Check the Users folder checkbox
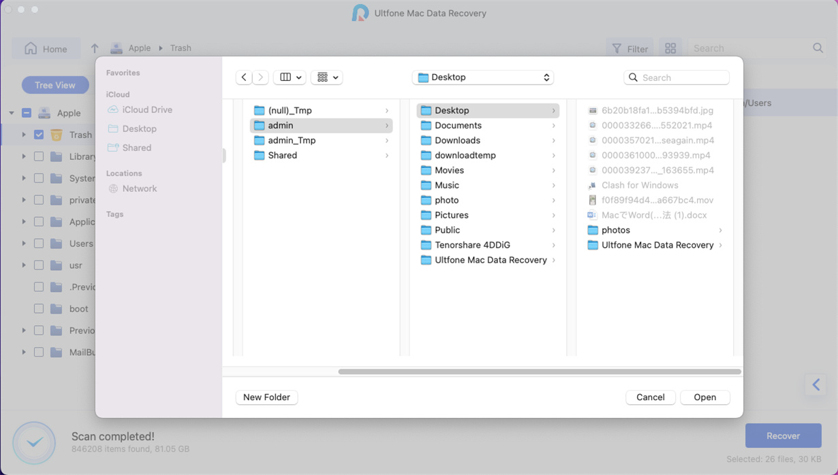Screen dimensions: 838x475 point(39,244)
